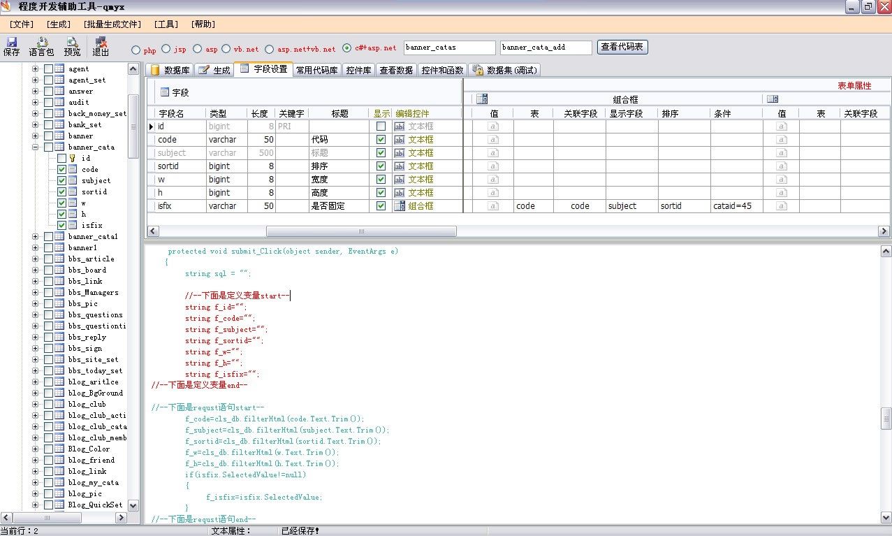
Task: Click the 查看代码表 button
Action: [623, 47]
